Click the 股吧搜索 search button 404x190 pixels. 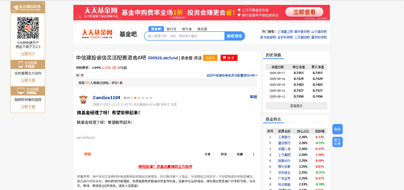(234, 36)
